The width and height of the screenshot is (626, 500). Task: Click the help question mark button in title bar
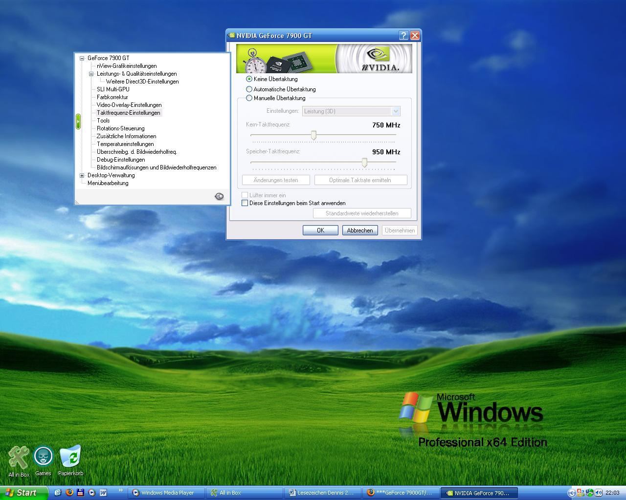pyautogui.click(x=403, y=35)
